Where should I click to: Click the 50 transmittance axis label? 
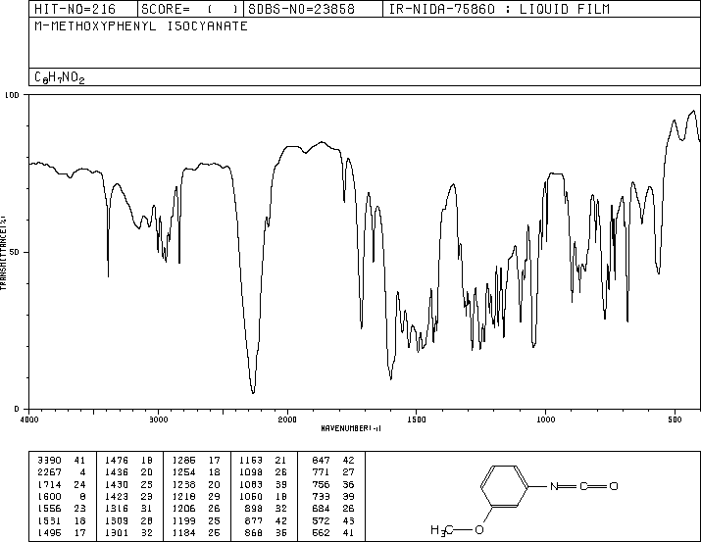pyautogui.click(x=15, y=252)
